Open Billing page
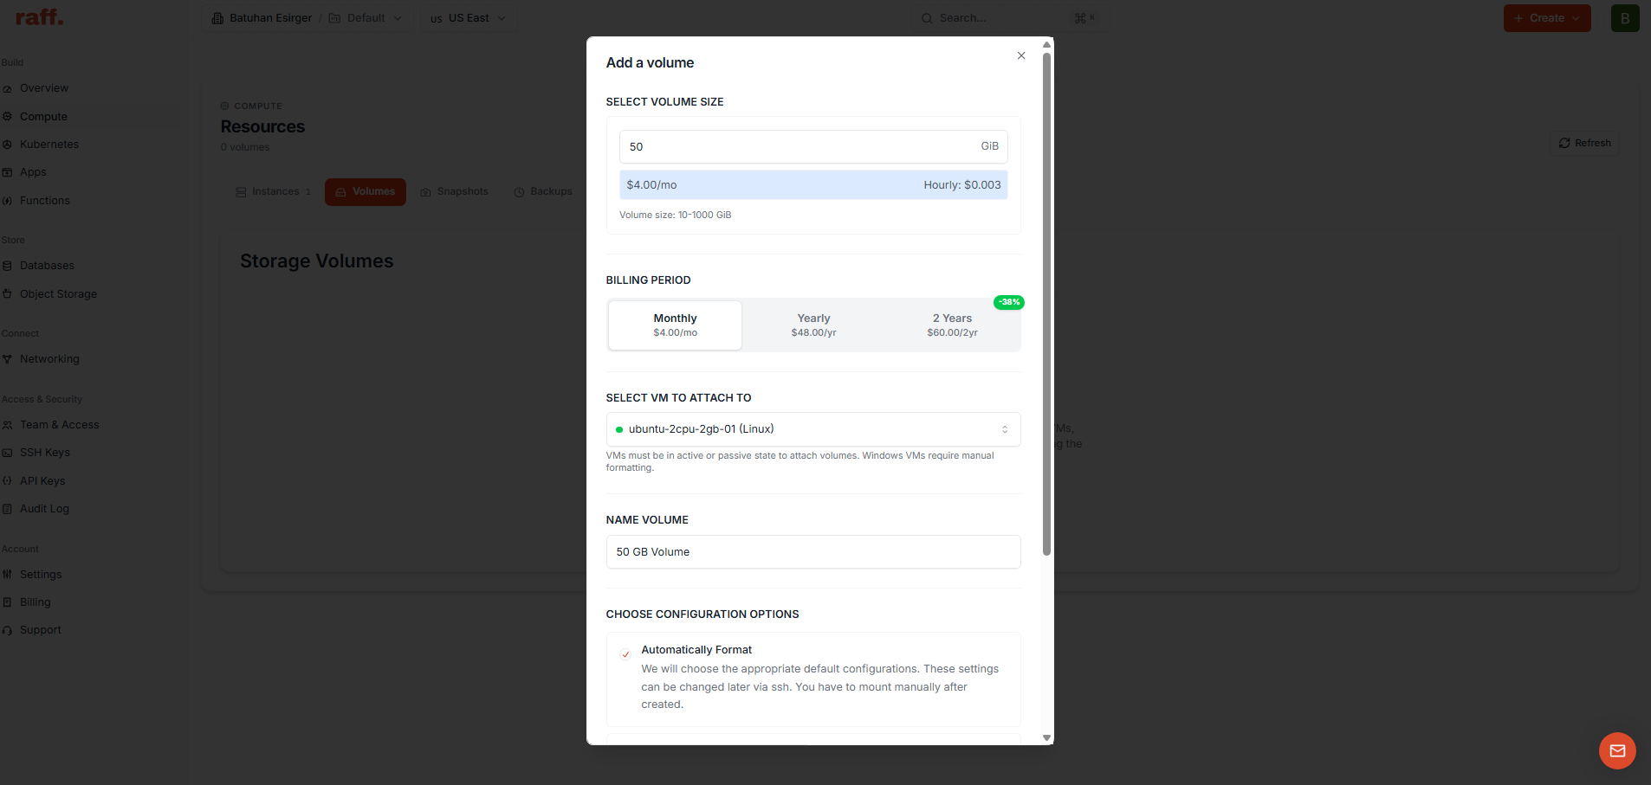The height and width of the screenshot is (785, 1651). tap(35, 602)
